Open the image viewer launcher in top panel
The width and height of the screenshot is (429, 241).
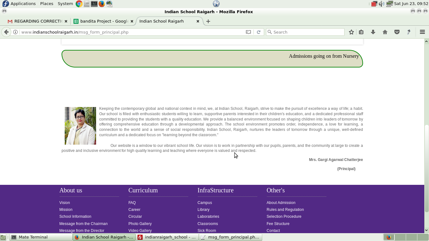[x=109, y=4]
